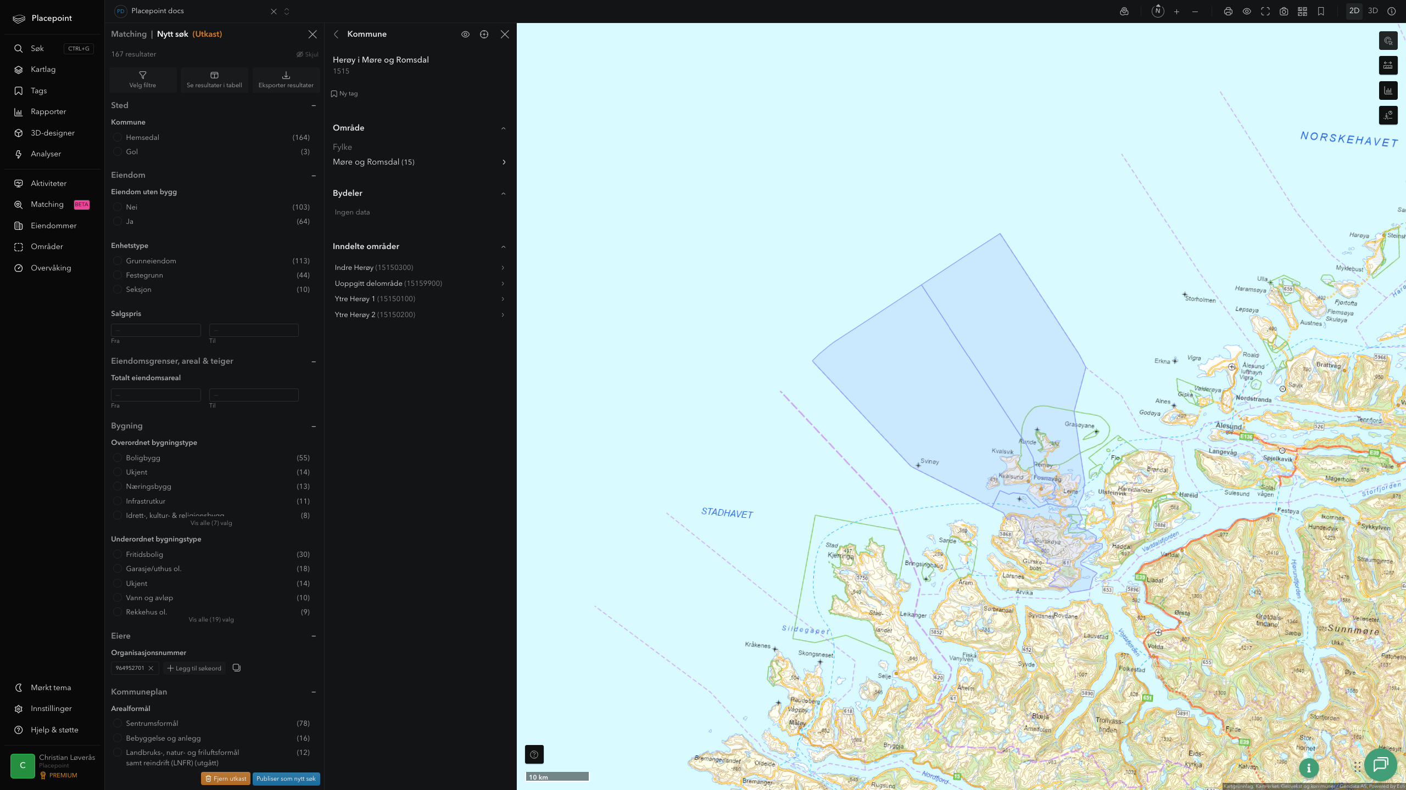Collapse the Eiere section
Image resolution: width=1406 pixels, height=790 pixels.
click(x=314, y=636)
